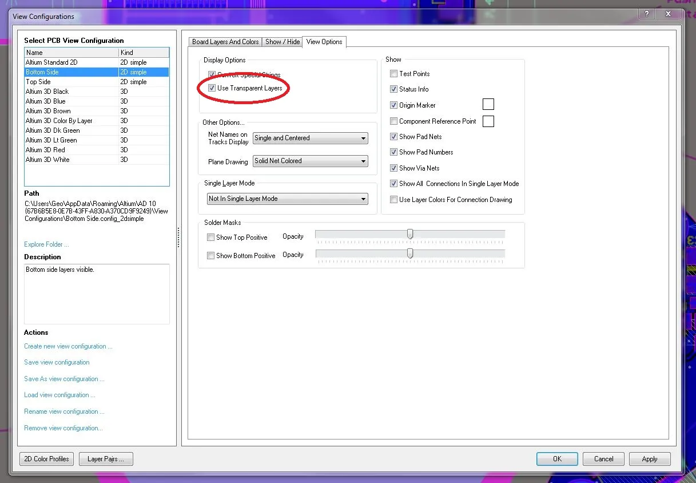The image size is (696, 483).
Task: Check Use Layer Colors For Connection Drawing
Action: click(x=393, y=200)
